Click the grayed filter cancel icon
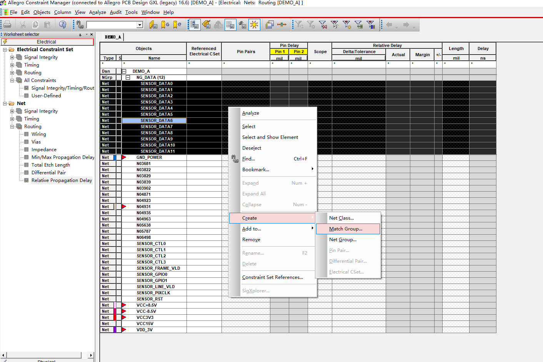 [x=311, y=25]
